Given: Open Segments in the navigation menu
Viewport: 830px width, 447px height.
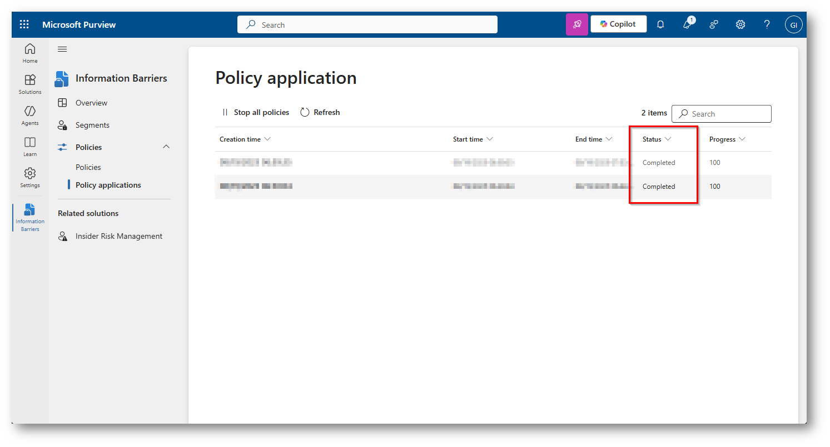Looking at the screenshot, I should [92, 125].
